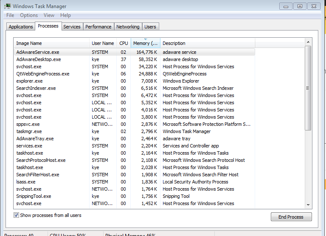Switch to the Users tab

pos(150,27)
